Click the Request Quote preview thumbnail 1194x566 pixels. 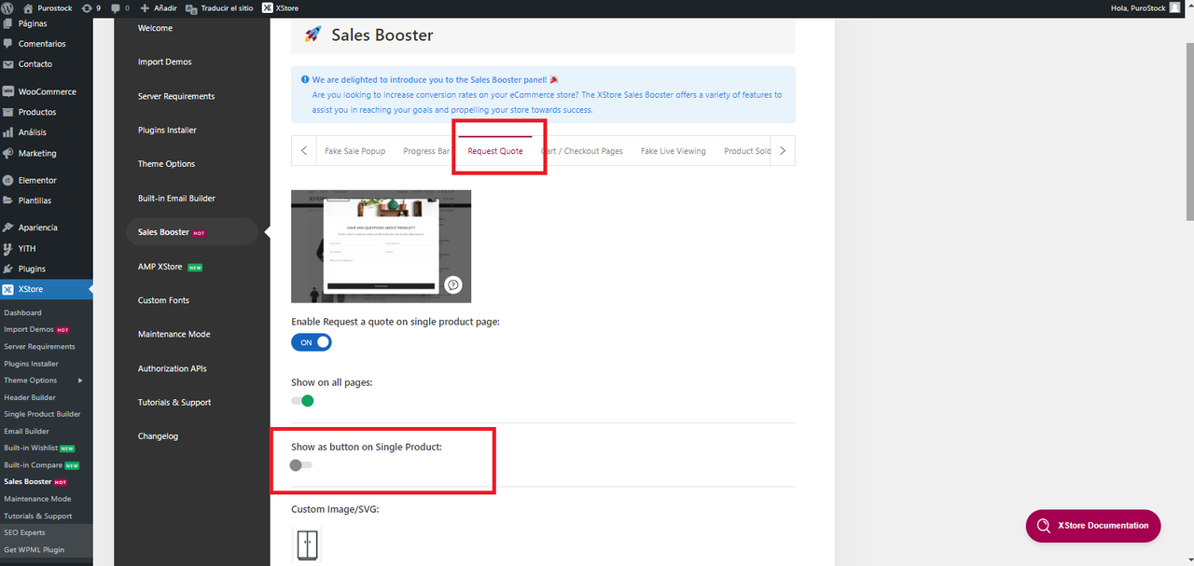pos(381,246)
